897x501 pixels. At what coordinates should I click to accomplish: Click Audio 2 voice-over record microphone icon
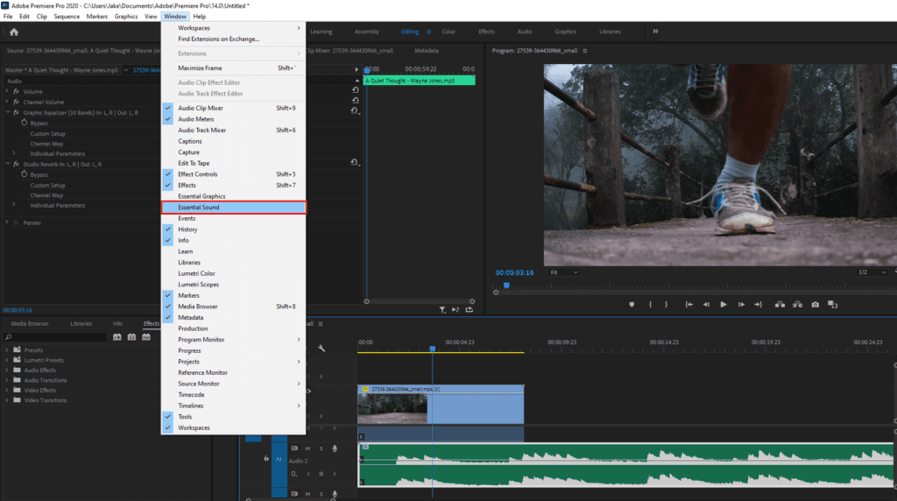click(x=334, y=448)
